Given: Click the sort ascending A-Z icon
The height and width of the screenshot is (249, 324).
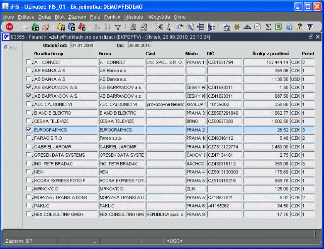Looking at the screenshot, I should (97, 27).
